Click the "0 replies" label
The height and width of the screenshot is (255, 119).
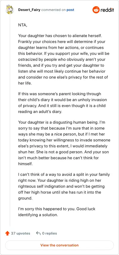tap(49, 233)
